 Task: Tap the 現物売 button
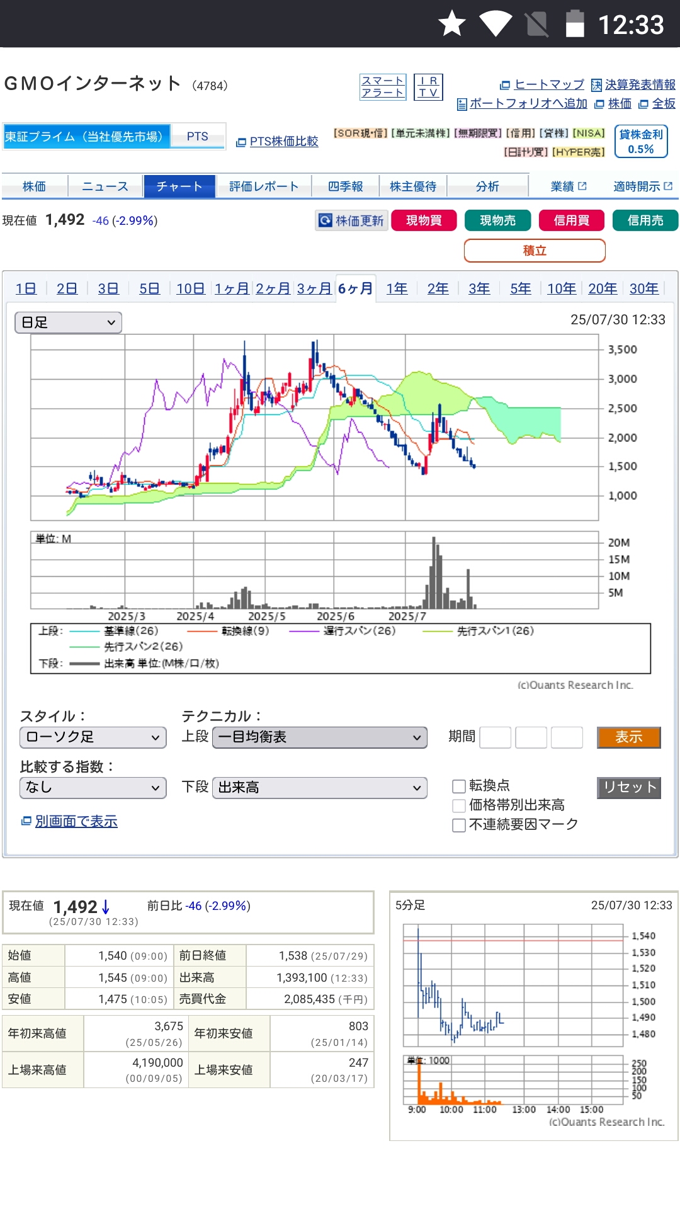click(497, 220)
